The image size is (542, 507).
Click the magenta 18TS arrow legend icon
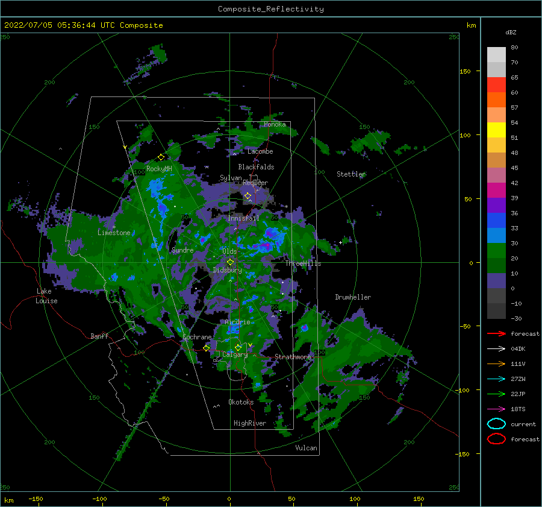tap(496, 409)
